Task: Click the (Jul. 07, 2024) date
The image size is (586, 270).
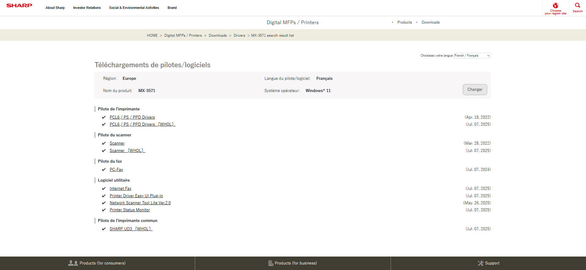Action: click(x=478, y=169)
